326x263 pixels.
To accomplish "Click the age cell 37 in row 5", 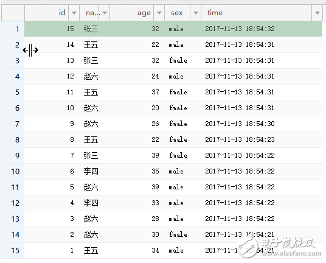I will (x=137, y=92).
